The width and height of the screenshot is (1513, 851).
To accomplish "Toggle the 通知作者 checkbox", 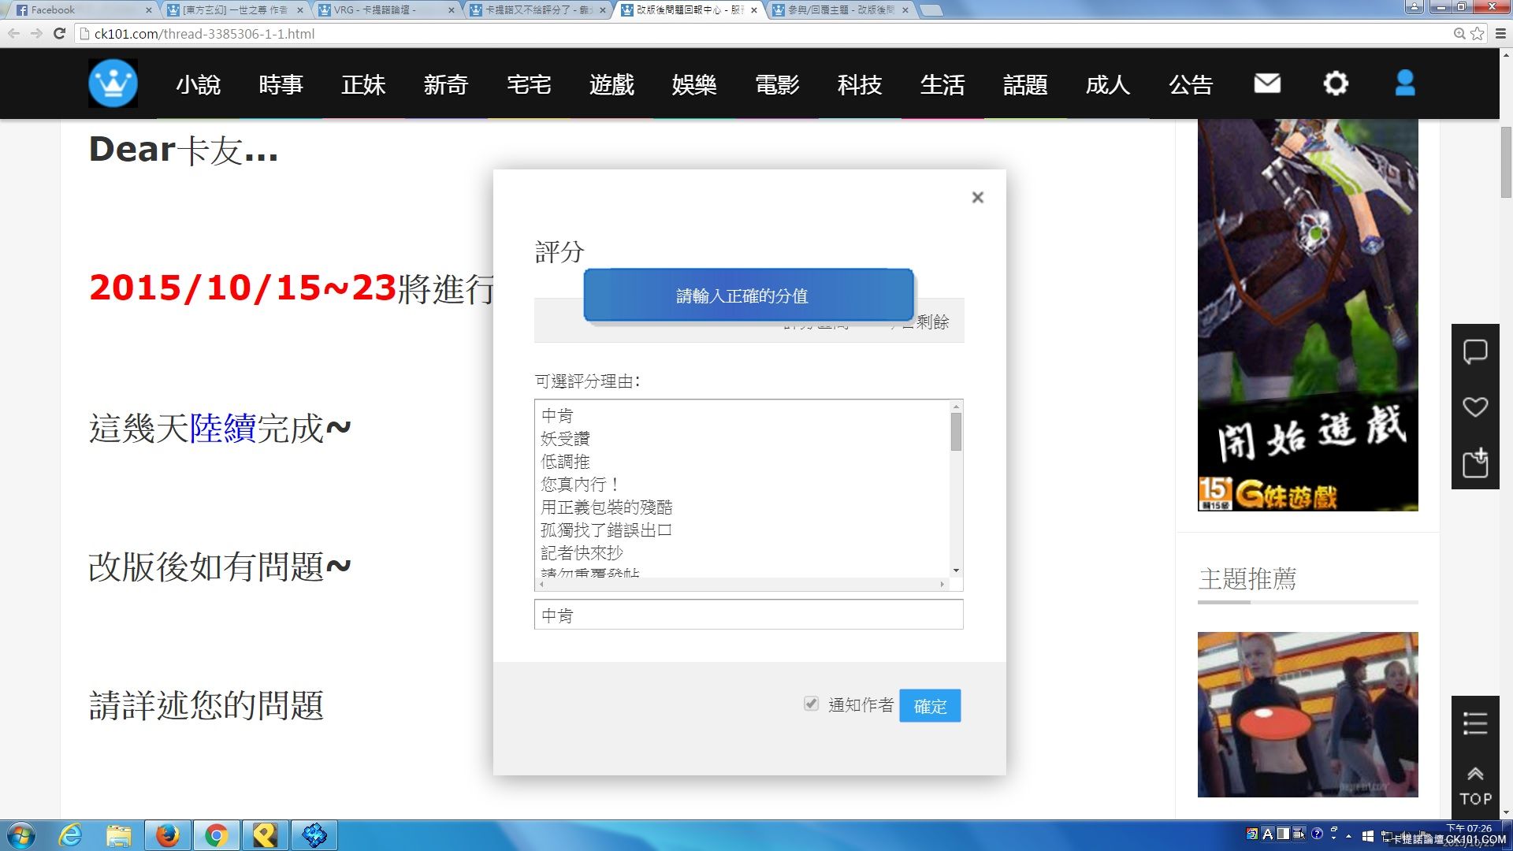I will (x=812, y=704).
